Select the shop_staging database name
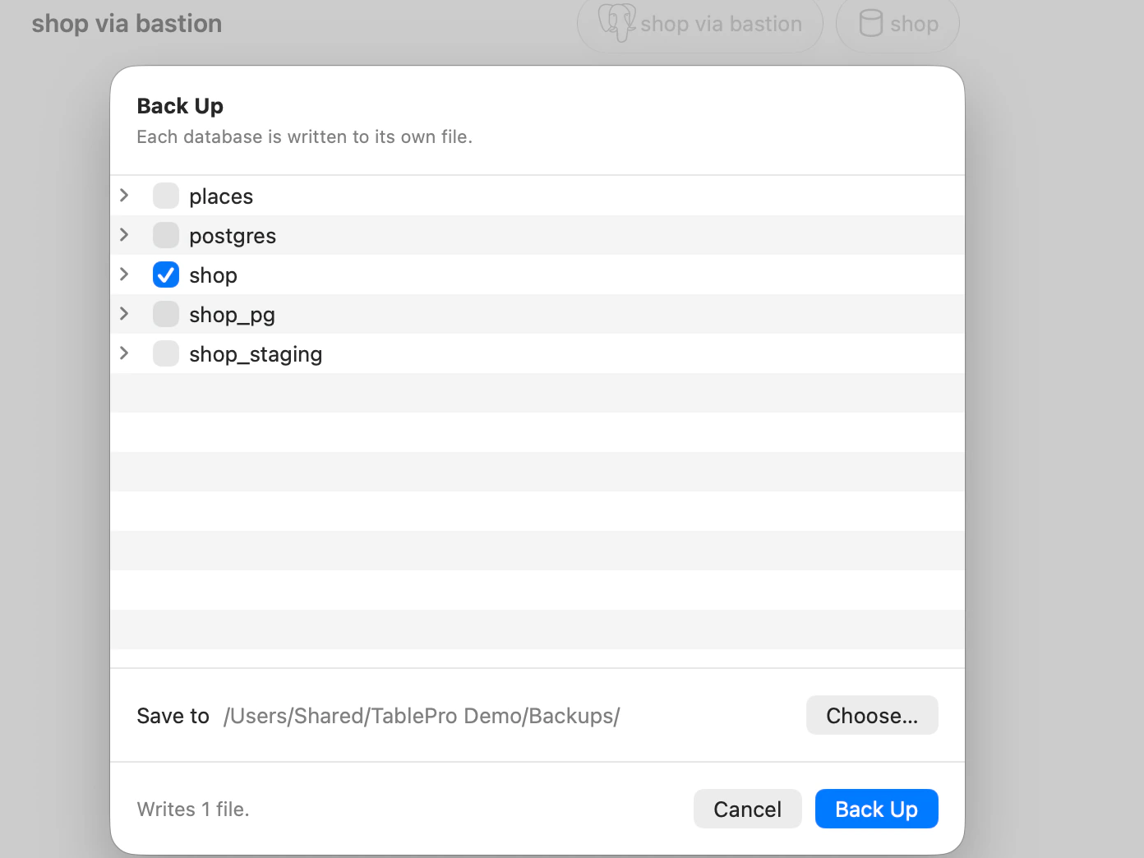The height and width of the screenshot is (858, 1144). click(x=256, y=354)
